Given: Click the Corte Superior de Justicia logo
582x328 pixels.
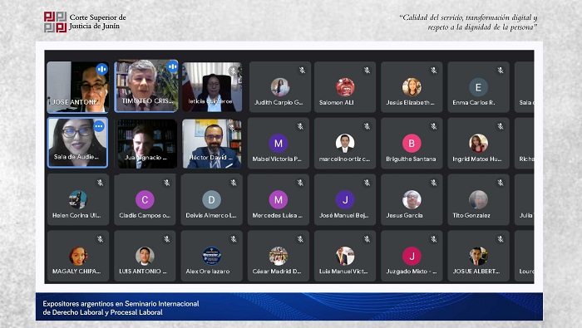Looking at the screenshot, I should coord(56,22).
